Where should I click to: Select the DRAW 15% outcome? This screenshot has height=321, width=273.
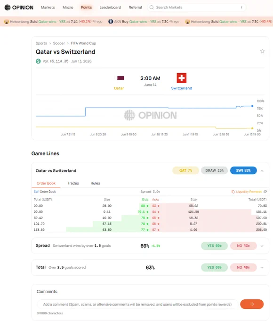click(214, 170)
